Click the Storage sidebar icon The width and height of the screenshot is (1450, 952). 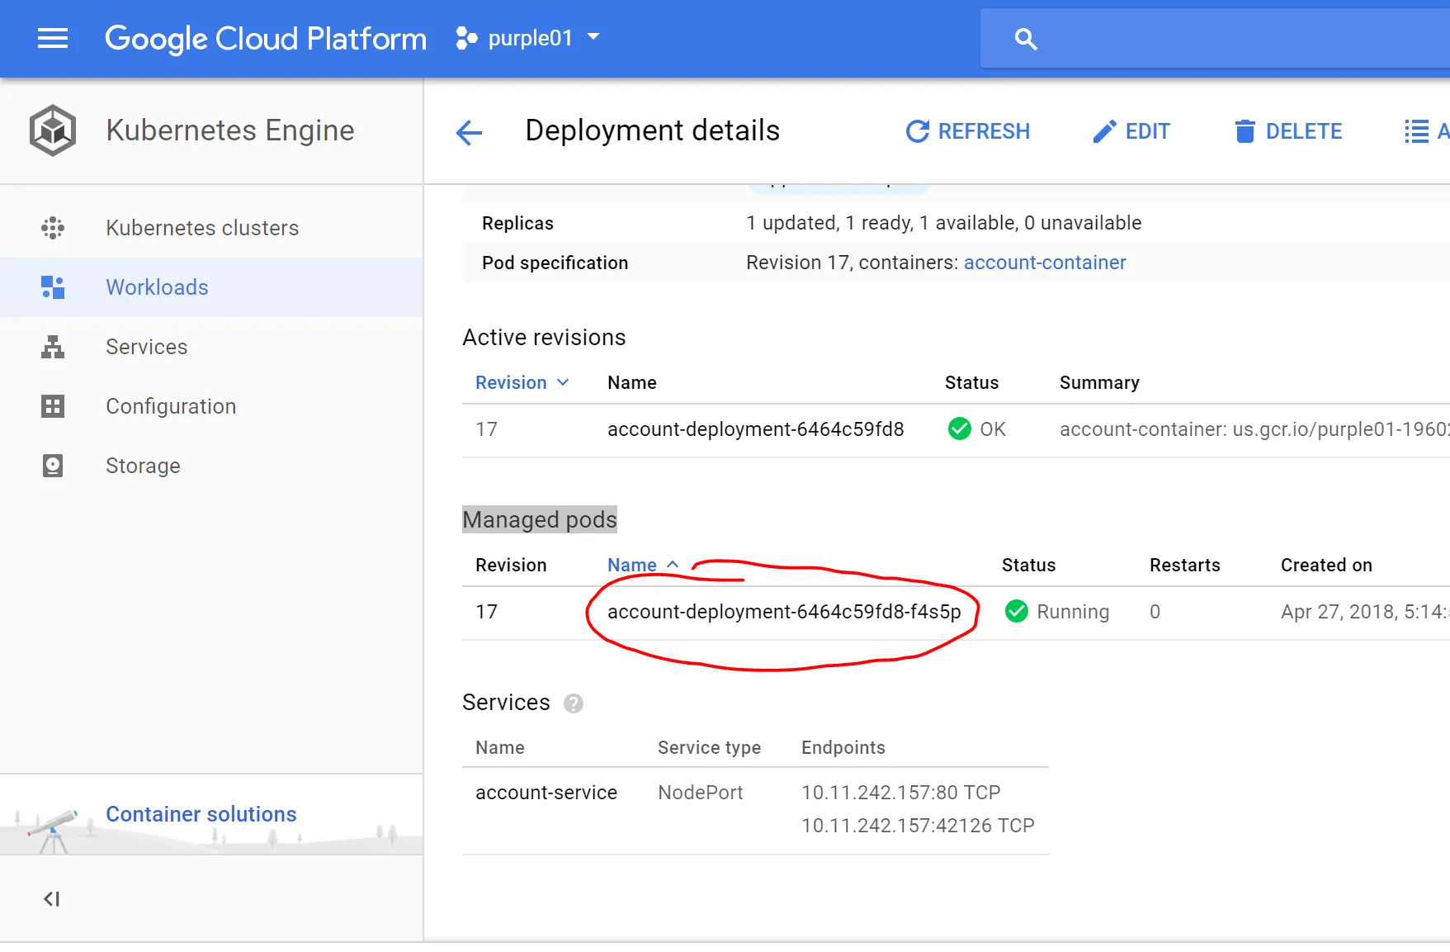(x=53, y=466)
